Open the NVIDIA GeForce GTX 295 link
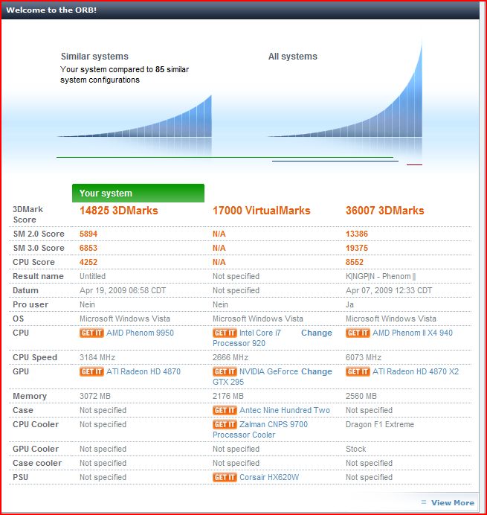Image resolution: width=487 pixels, height=515 pixels. pos(255,377)
